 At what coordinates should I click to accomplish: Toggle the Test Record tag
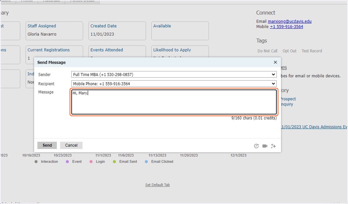coord(312,51)
